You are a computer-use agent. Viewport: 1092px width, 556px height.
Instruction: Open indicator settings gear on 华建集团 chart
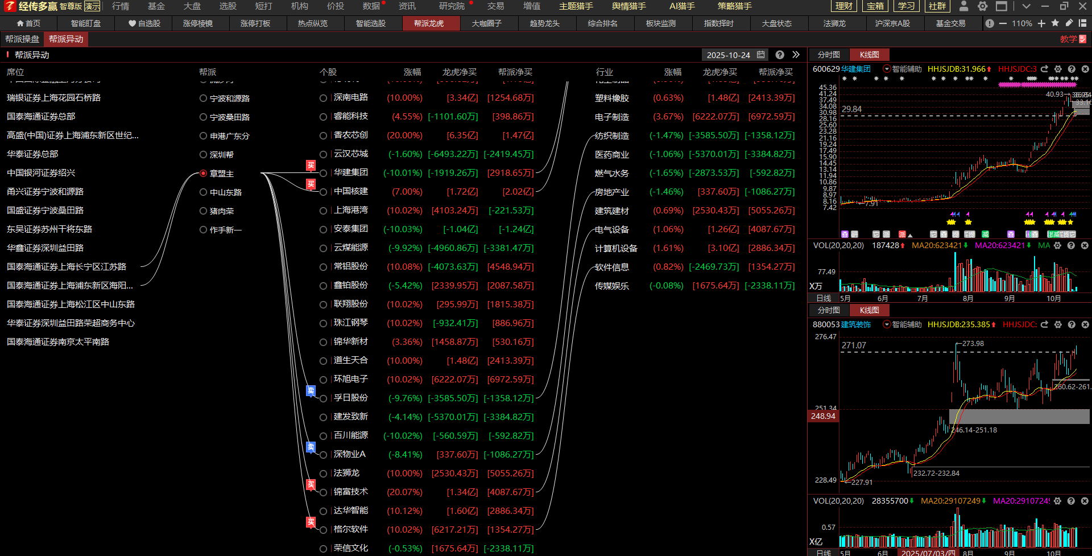tap(1058, 69)
